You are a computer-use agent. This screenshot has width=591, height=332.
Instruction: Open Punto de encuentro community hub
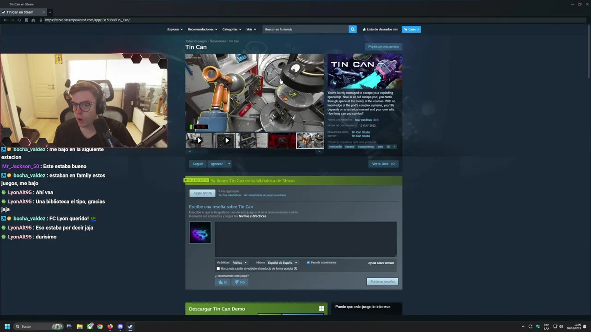click(x=383, y=47)
